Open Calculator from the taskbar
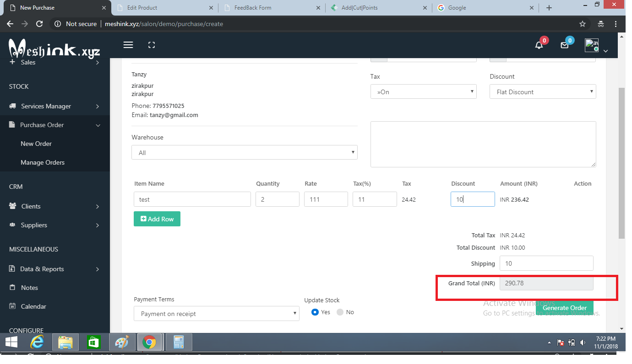632x364 pixels. (x=179, y=342)
